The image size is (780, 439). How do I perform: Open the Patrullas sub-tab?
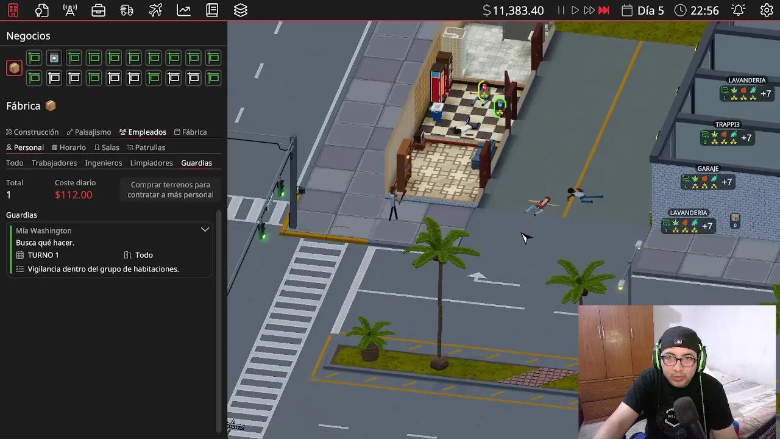(x=146, y=147)
